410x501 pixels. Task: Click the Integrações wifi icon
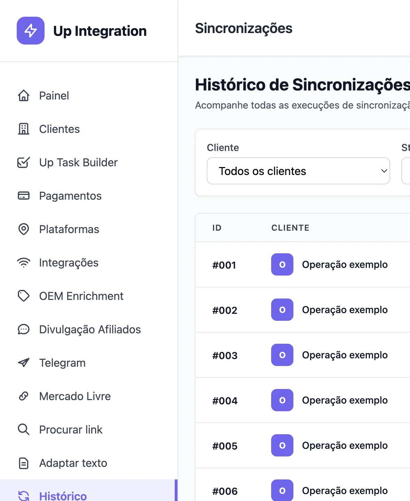point(24,262)
